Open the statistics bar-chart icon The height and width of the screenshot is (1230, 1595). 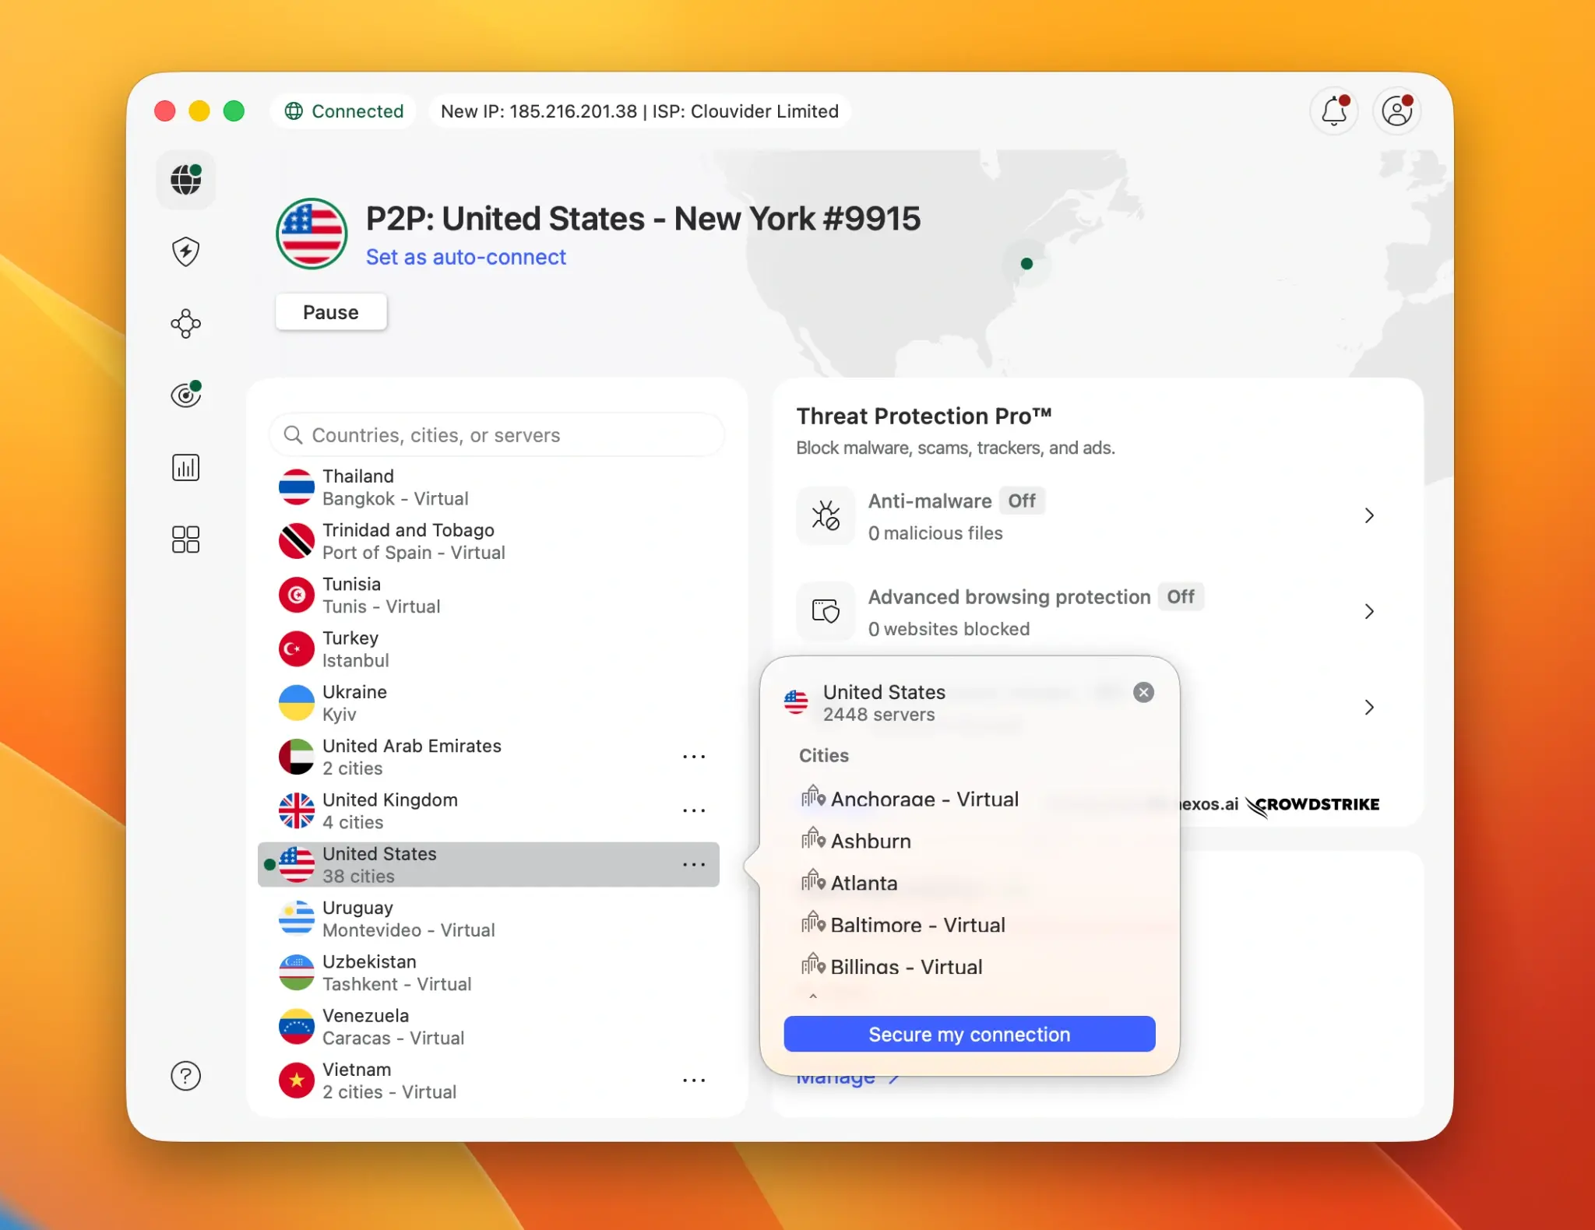tap(185, 467)
